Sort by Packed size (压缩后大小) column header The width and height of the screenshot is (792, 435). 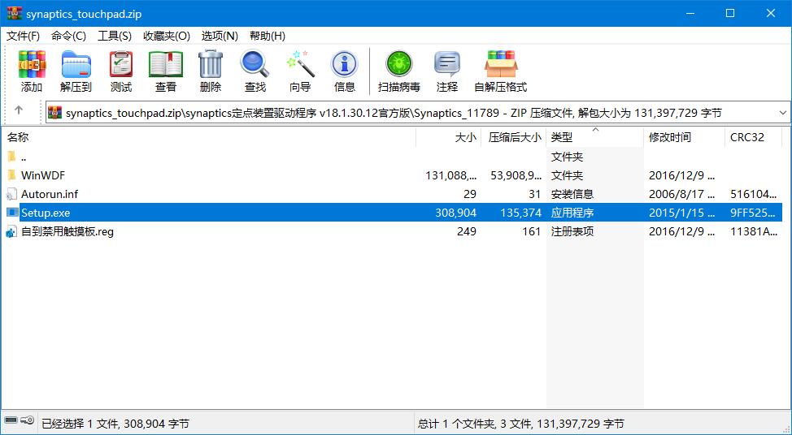click(x=515, y=137)
